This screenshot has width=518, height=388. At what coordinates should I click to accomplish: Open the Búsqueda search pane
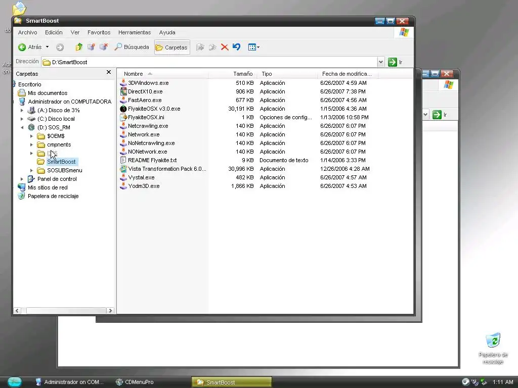(x=132, y=47)
